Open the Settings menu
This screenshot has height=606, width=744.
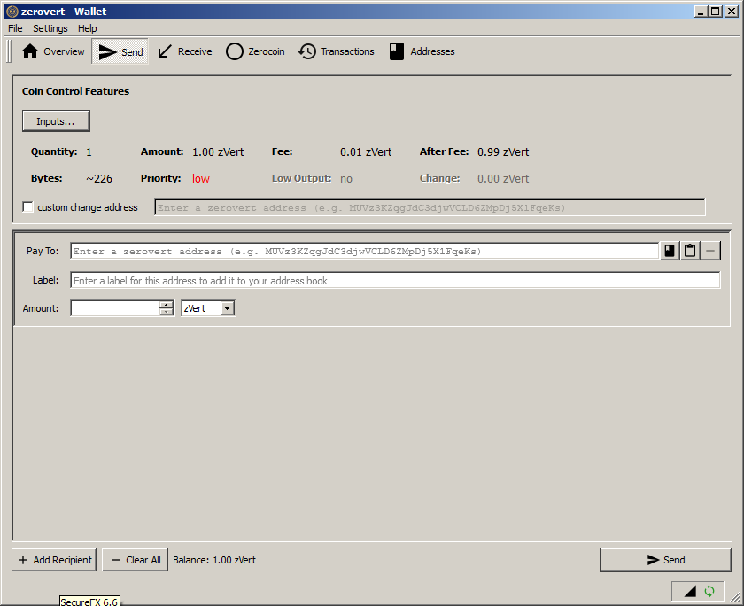[50, 28]
